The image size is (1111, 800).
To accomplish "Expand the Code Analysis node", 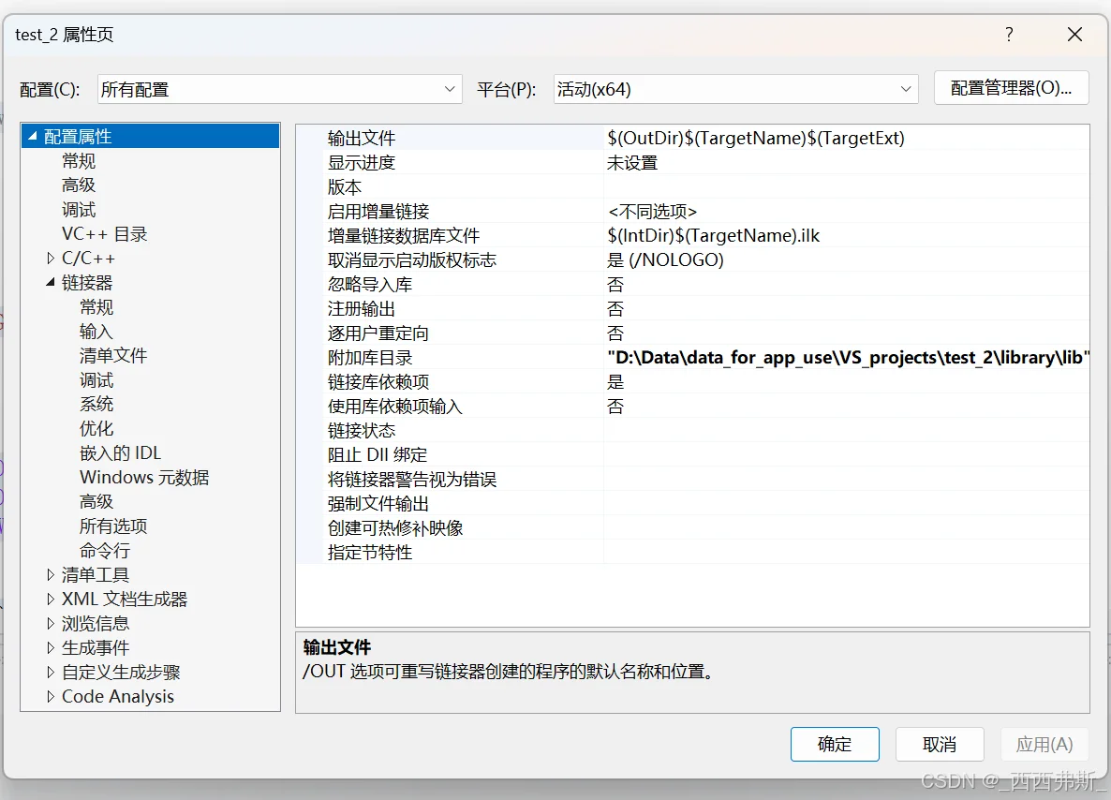I will [49, 696].
